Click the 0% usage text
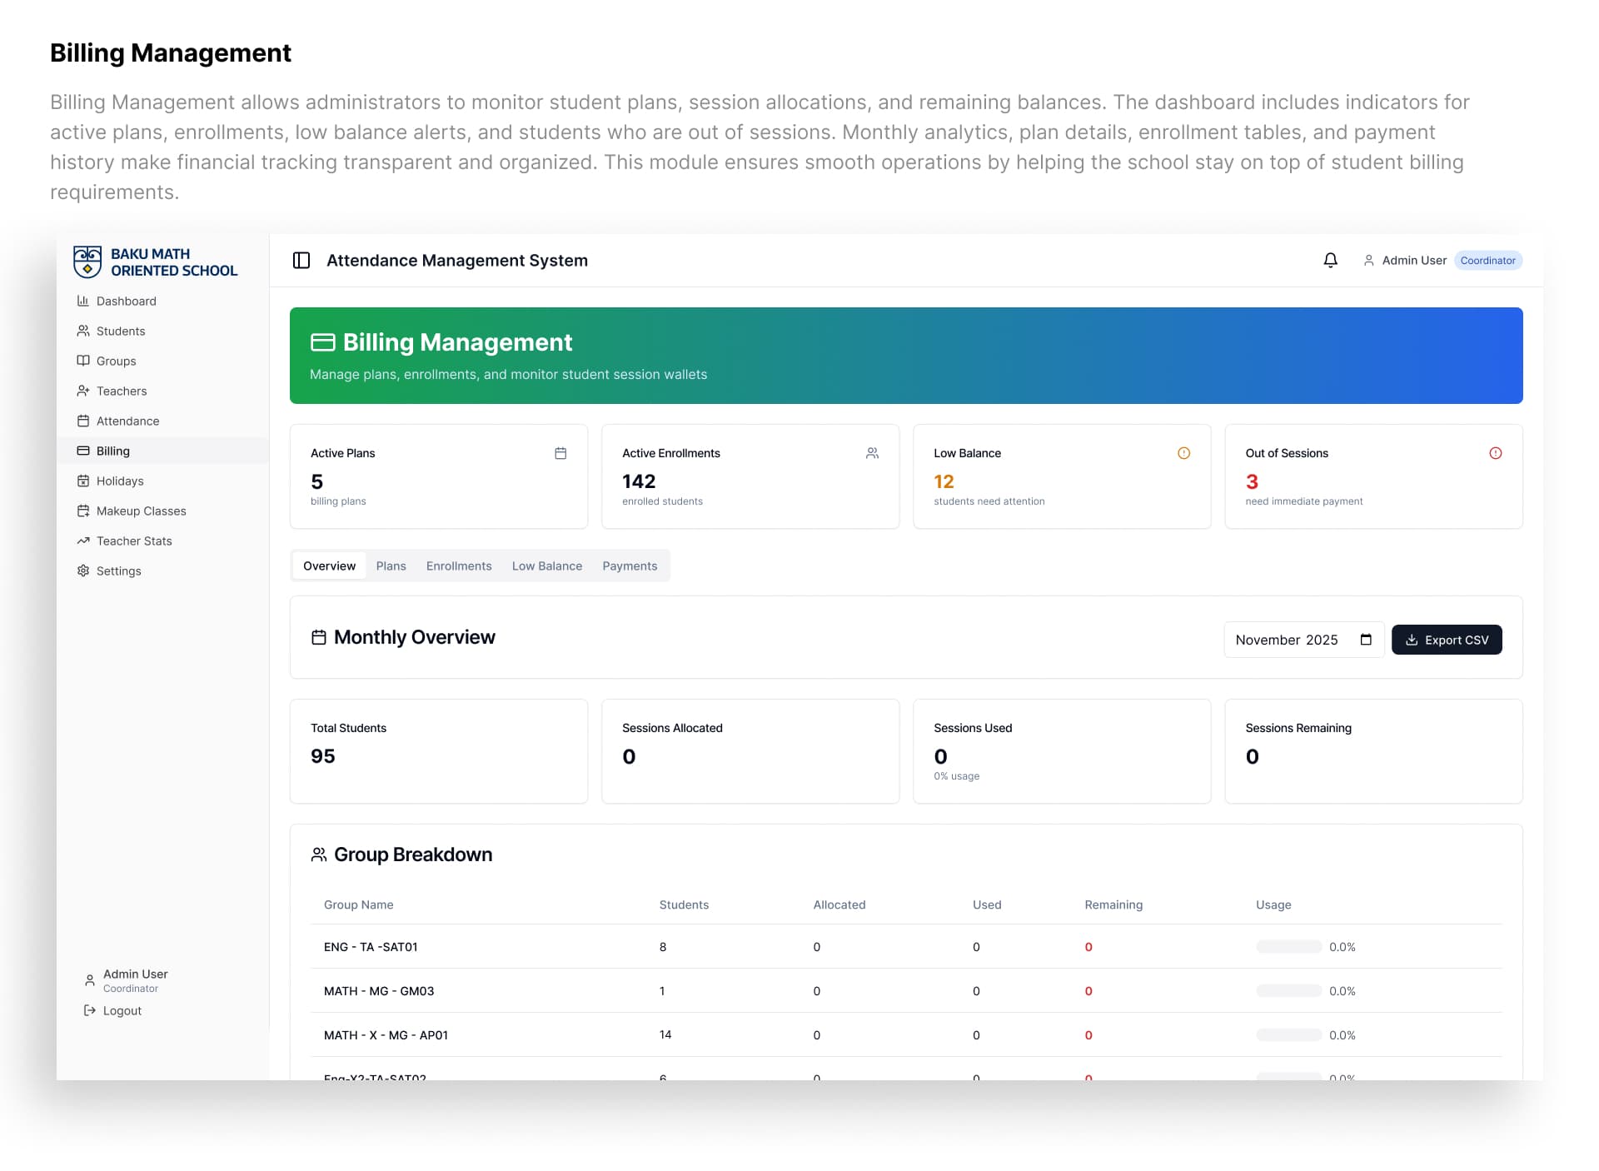 pos(956,776)
